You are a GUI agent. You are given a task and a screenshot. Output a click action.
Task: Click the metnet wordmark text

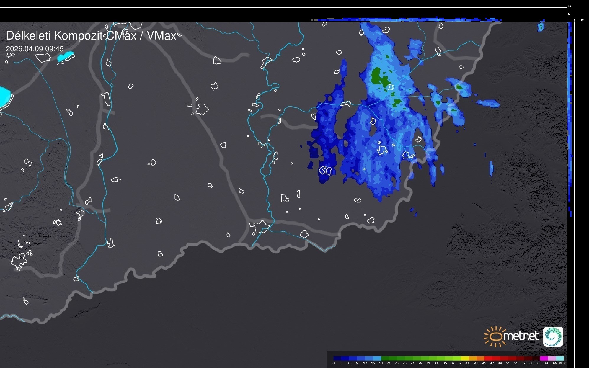point(522,336)
